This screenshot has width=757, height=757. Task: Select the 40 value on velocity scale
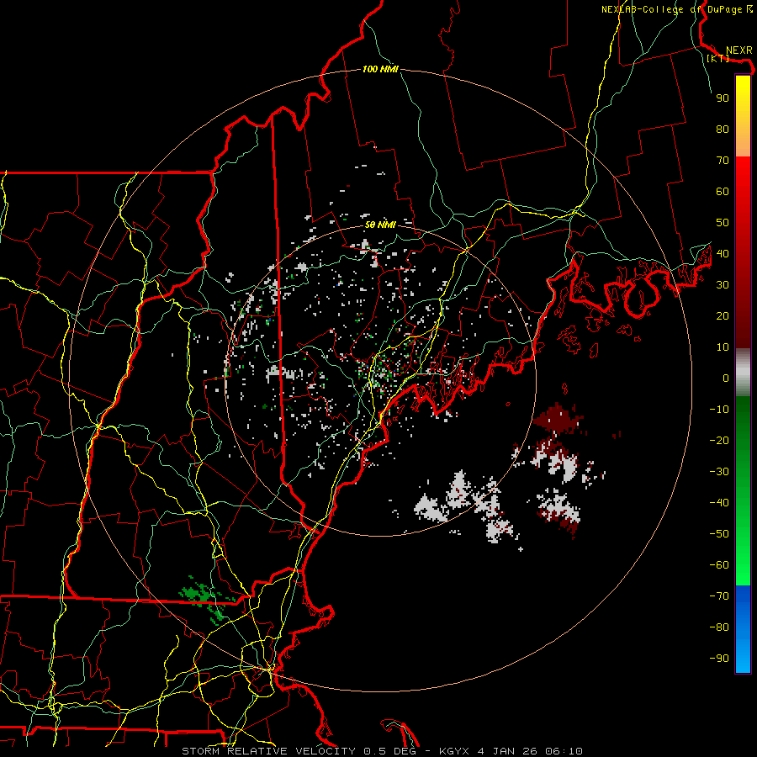click(x=723, y=254)
